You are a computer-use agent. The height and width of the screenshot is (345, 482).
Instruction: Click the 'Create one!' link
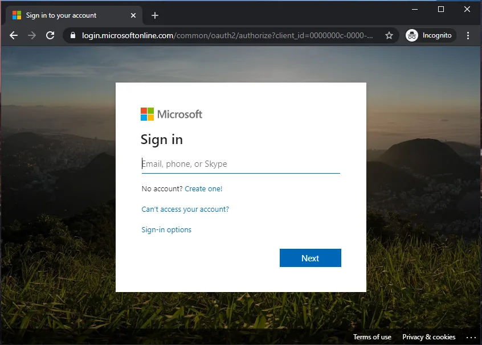203,188
